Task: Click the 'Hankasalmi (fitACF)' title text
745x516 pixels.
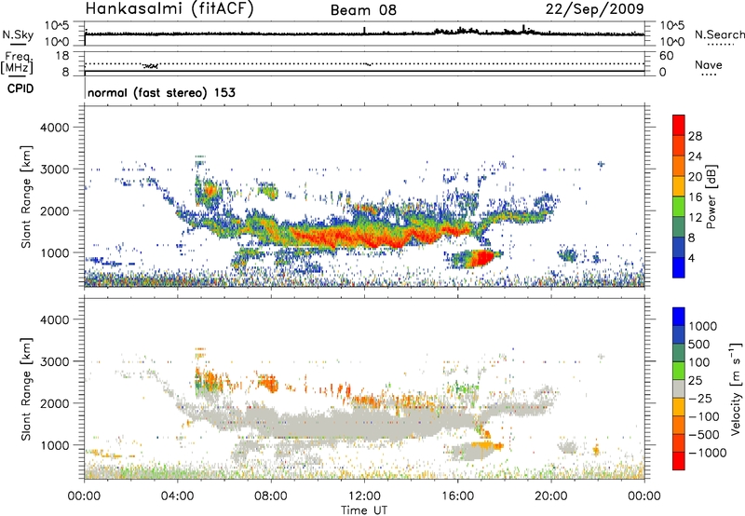Action: point(169,8)
